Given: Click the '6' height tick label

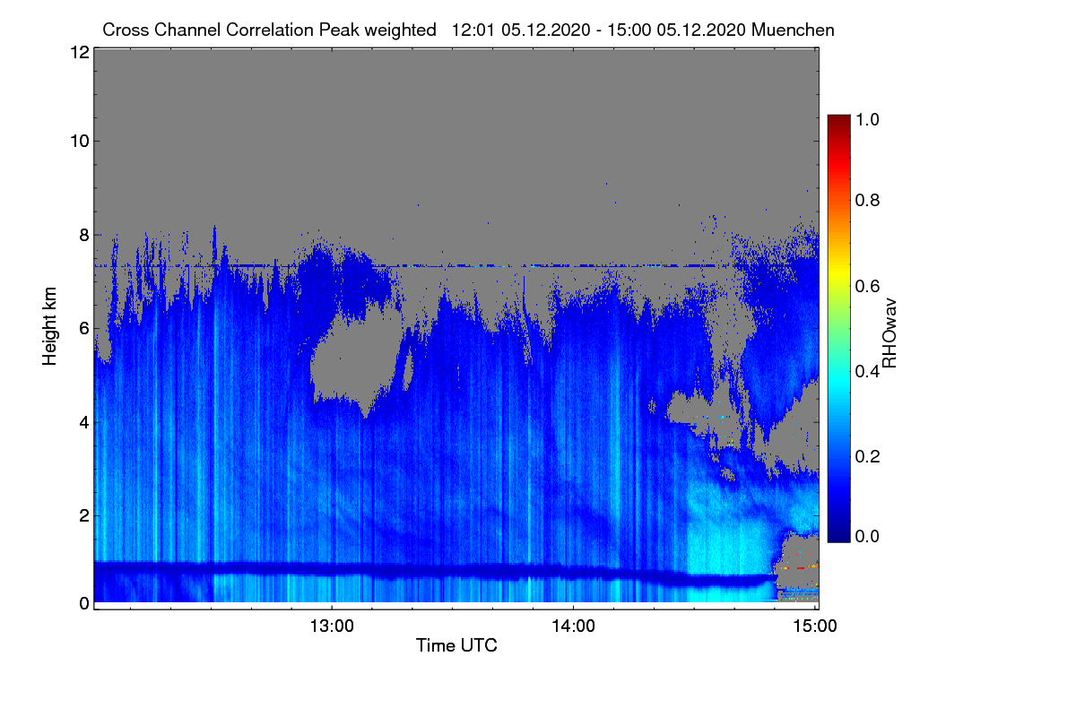Looking at the screenshot, I should coord(83,329).
